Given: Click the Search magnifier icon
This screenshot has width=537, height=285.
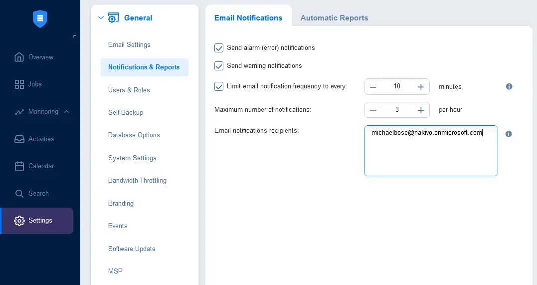Looking at the screenshot, I should click(x=19, y=194).
